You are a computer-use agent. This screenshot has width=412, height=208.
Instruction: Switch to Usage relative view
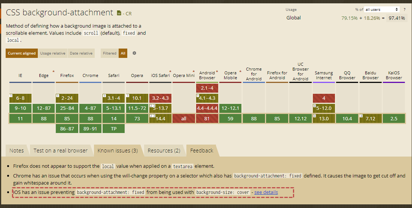(53, 53)
